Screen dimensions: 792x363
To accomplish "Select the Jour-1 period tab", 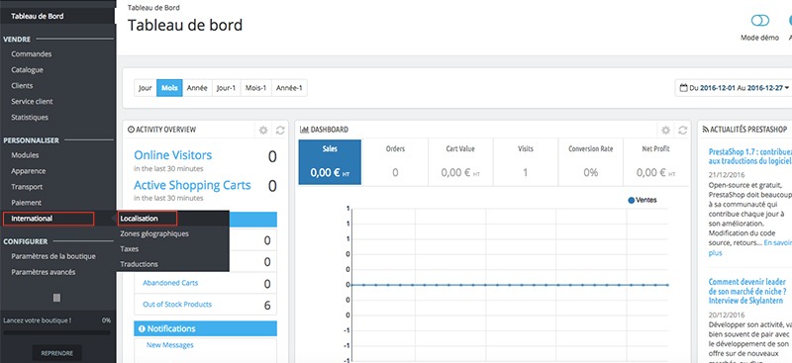I will [x=227, y=88].
